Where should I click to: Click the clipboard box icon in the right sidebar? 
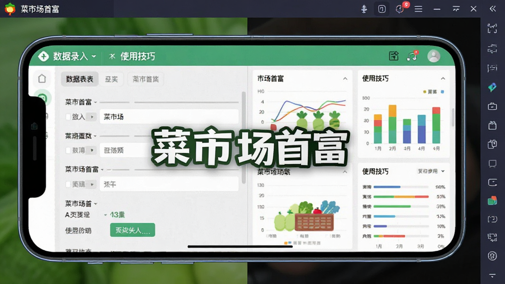point(492,125)
